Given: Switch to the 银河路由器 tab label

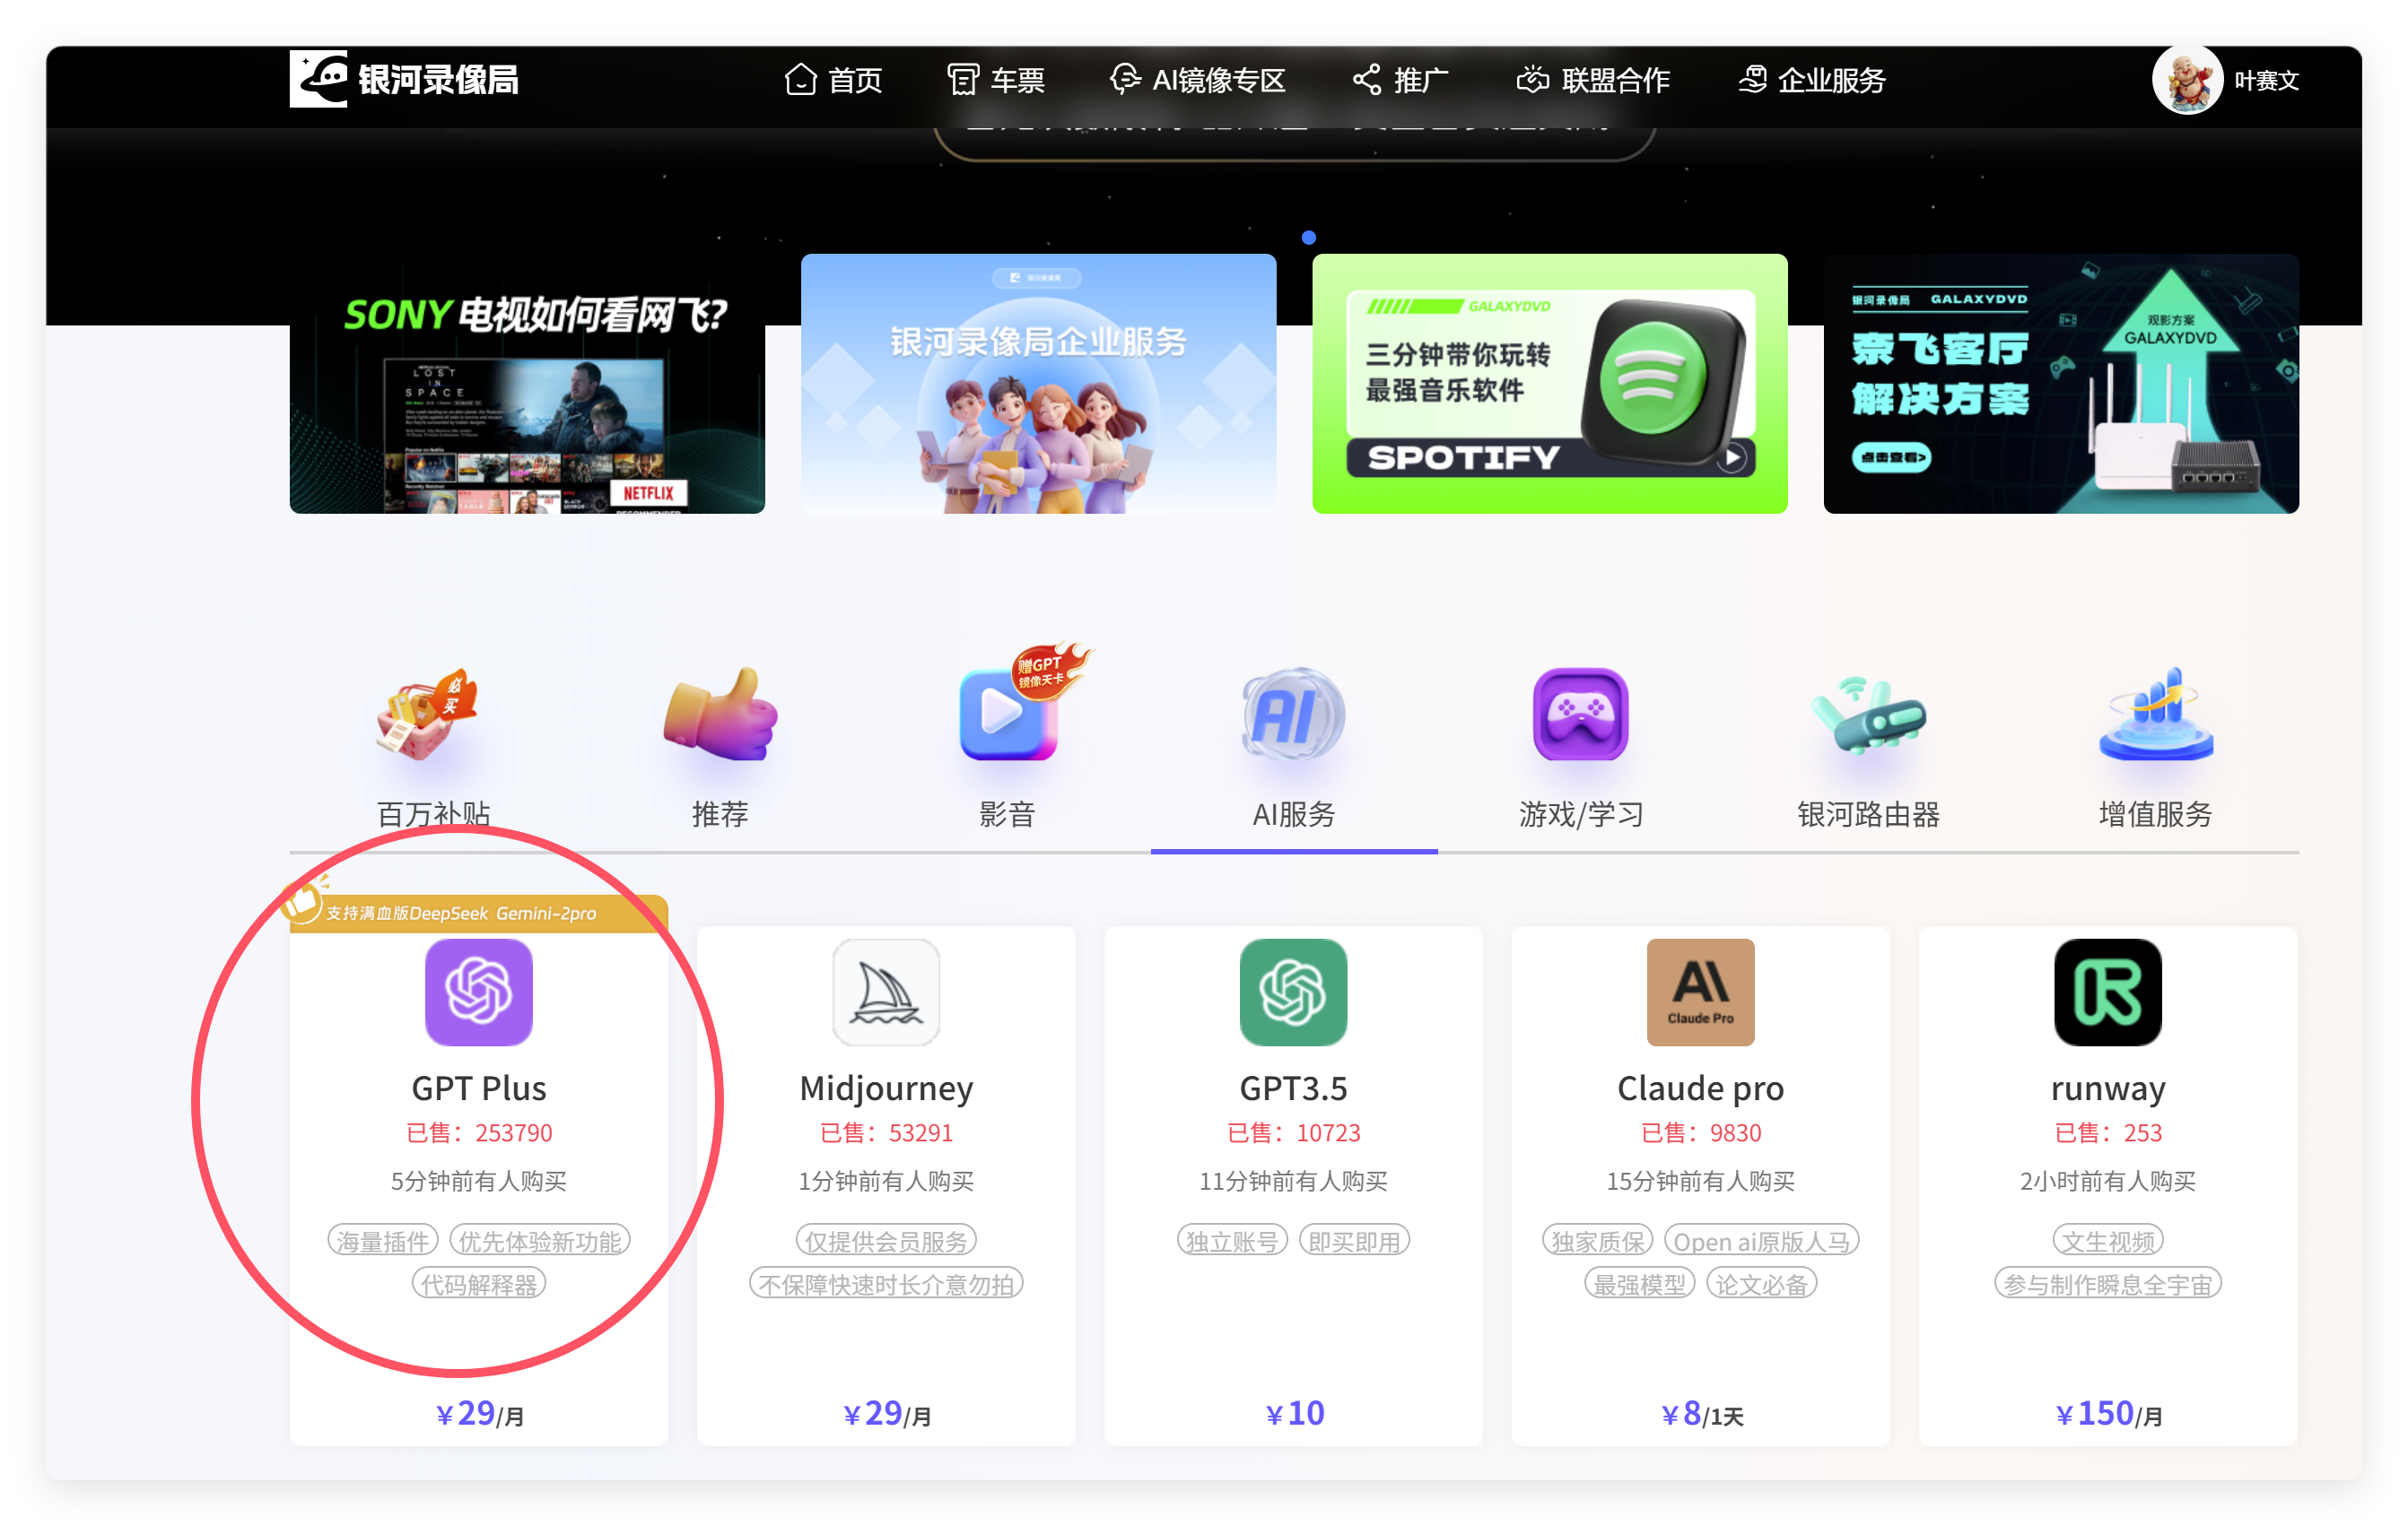Looking at the screenshot, I should click(x=1868, y=814).
